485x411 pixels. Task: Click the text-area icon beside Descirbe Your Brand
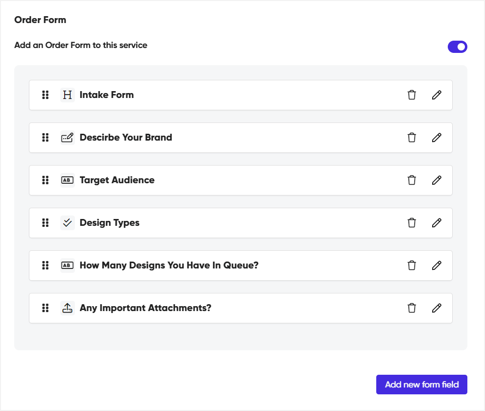tap(68, 138)
